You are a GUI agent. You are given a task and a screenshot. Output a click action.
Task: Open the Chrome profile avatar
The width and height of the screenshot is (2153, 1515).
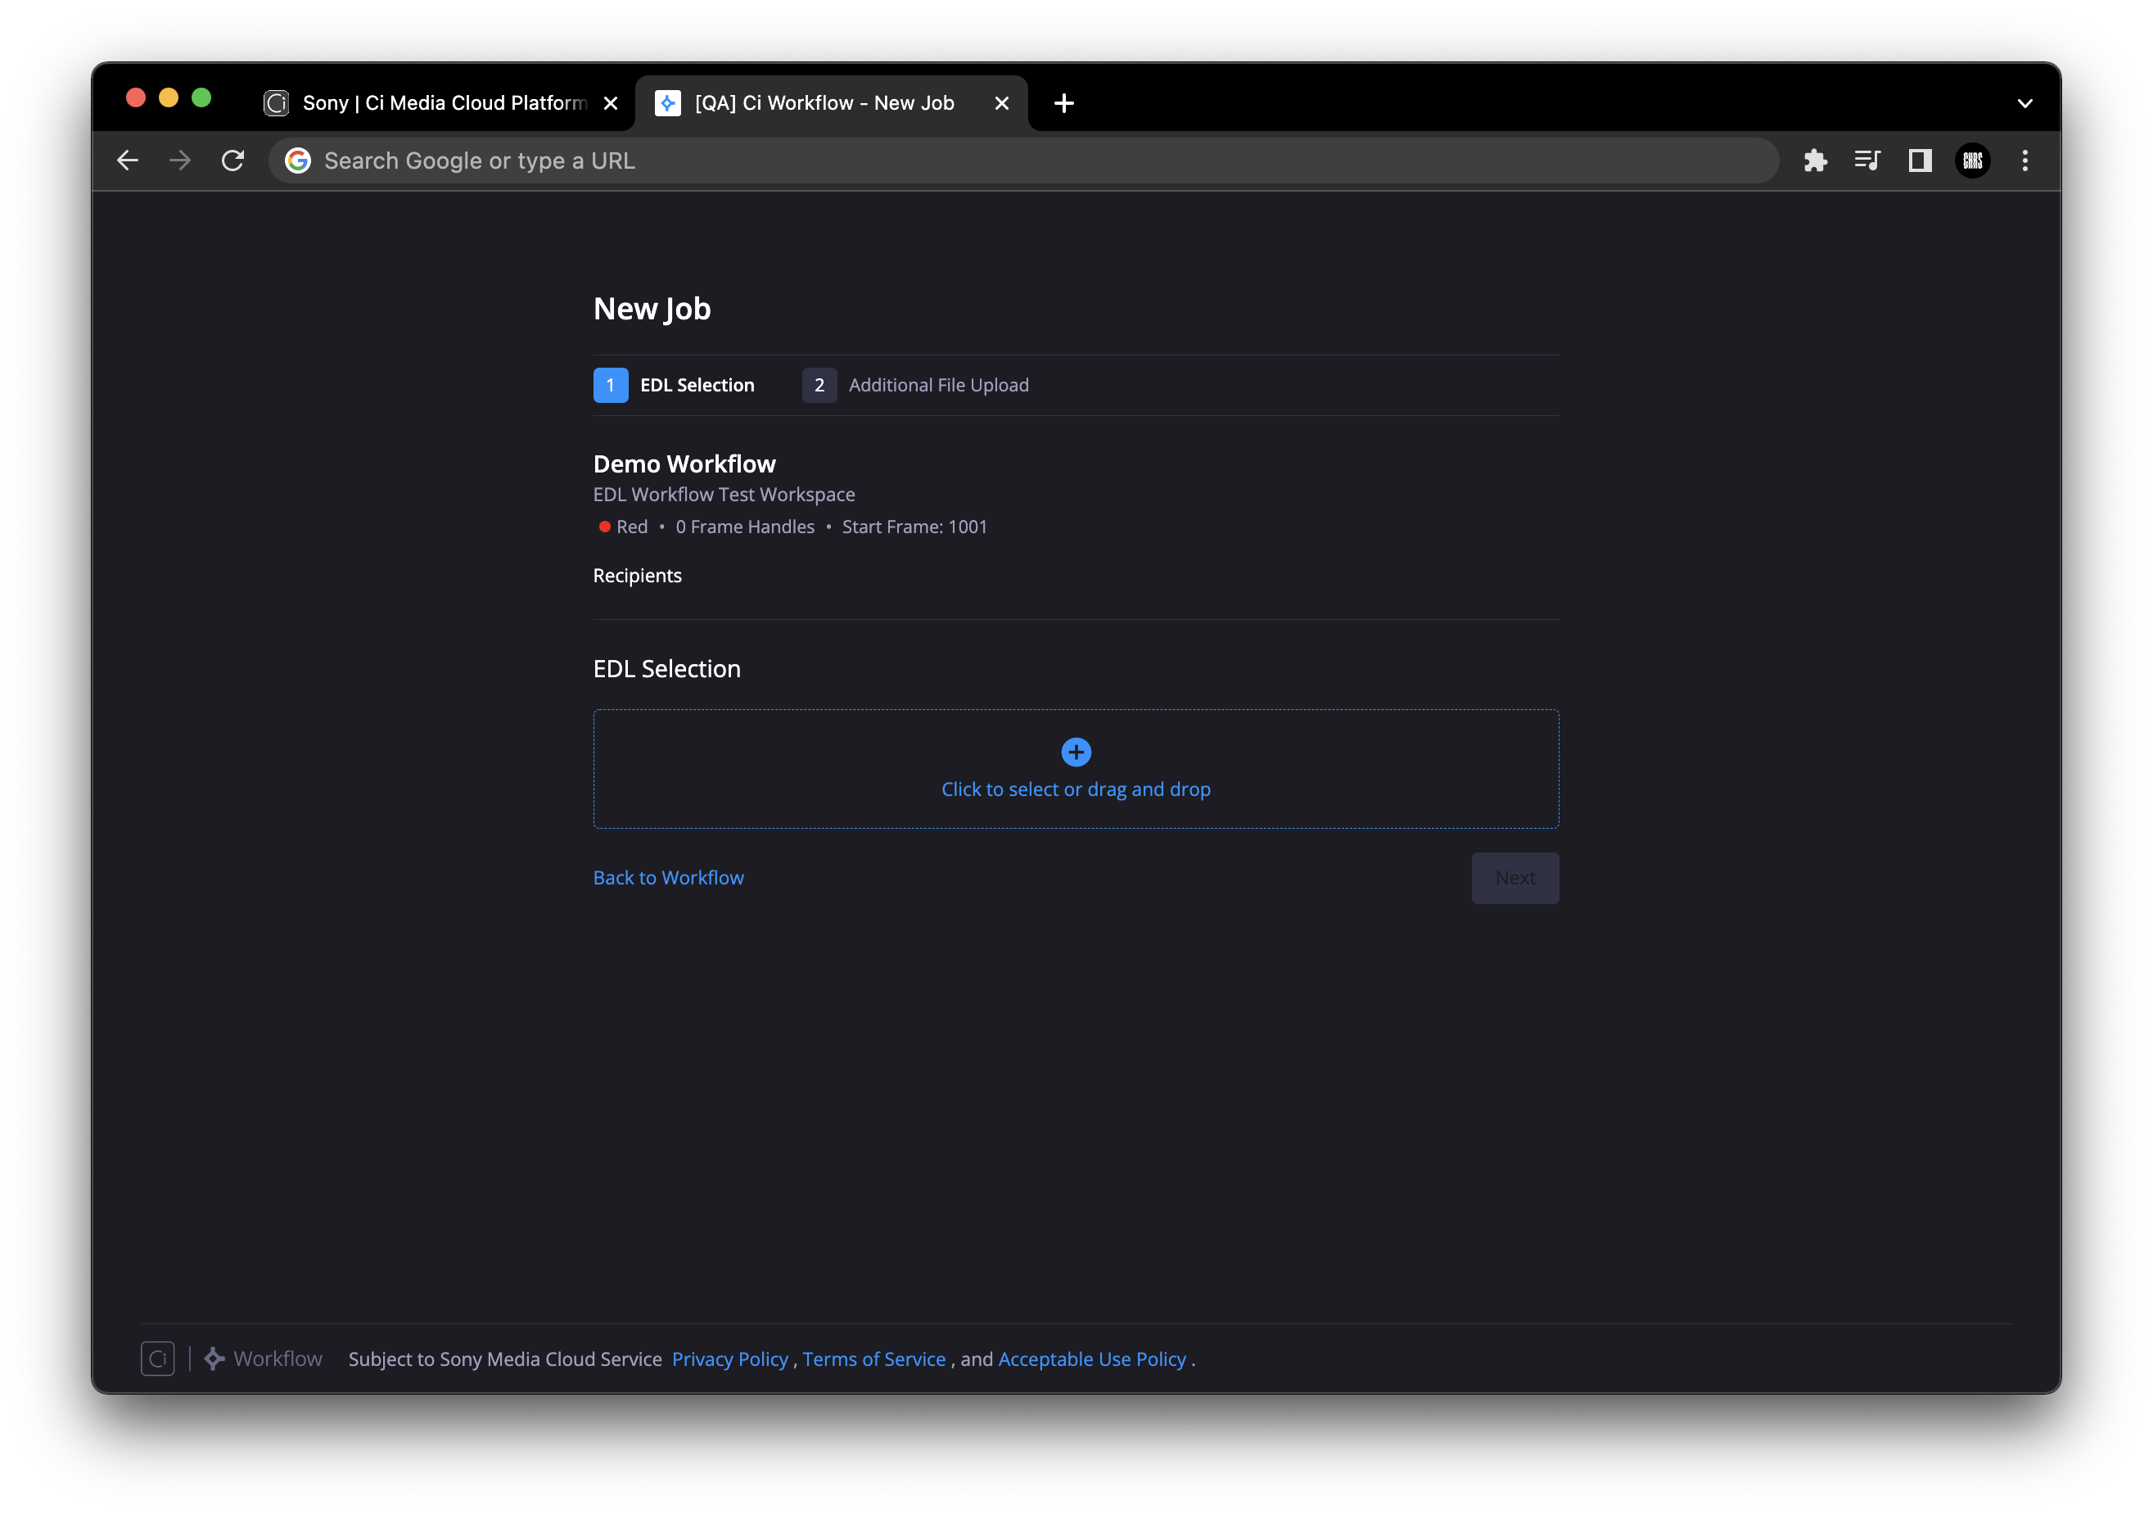[1972, 161]
